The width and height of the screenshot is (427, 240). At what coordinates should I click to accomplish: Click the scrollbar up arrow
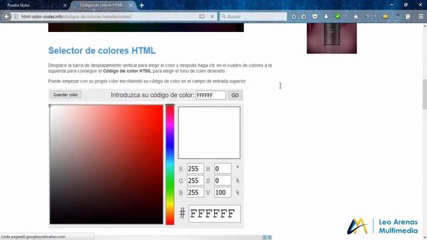point(424,26)
